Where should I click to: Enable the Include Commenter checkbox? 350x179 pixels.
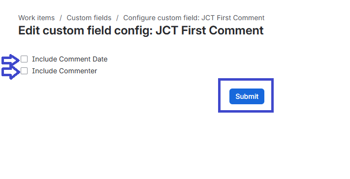(x=24, y=71)
